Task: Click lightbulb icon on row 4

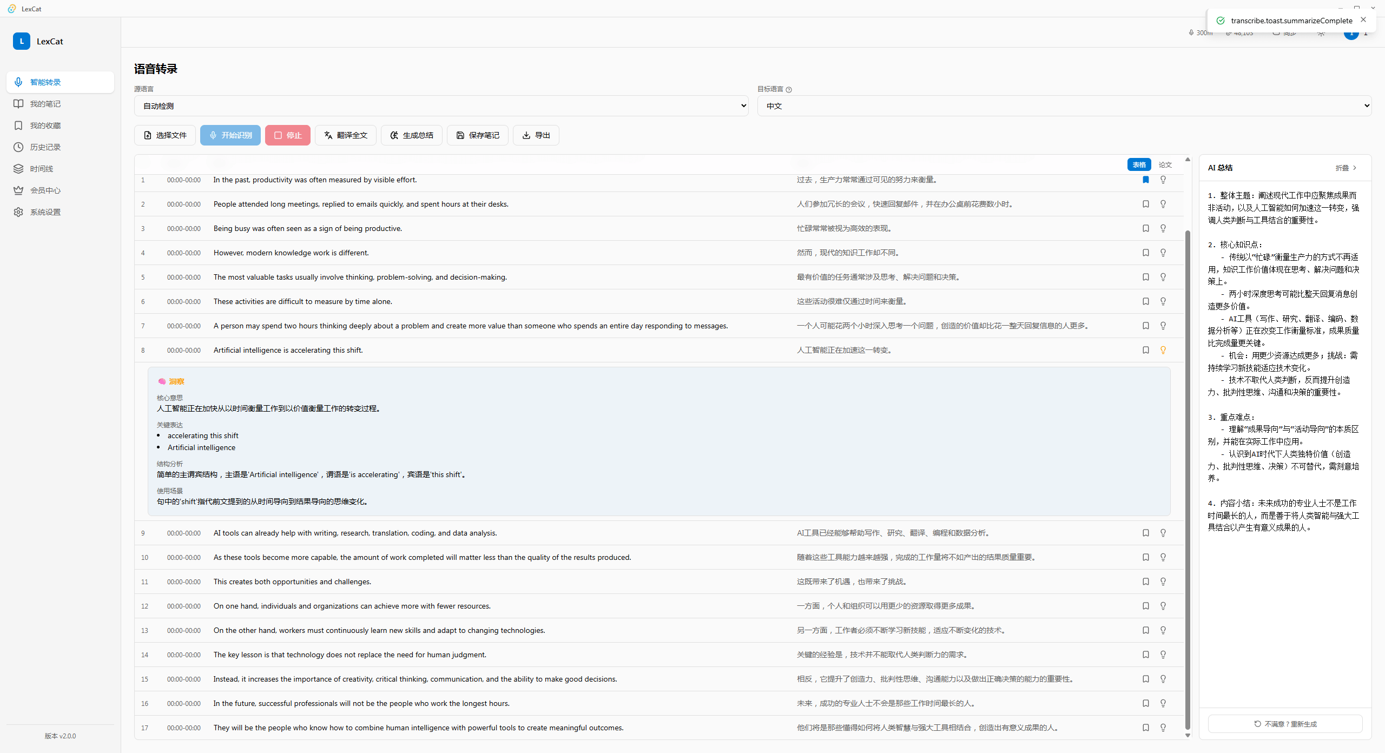Action: [x=1163, y=253]
